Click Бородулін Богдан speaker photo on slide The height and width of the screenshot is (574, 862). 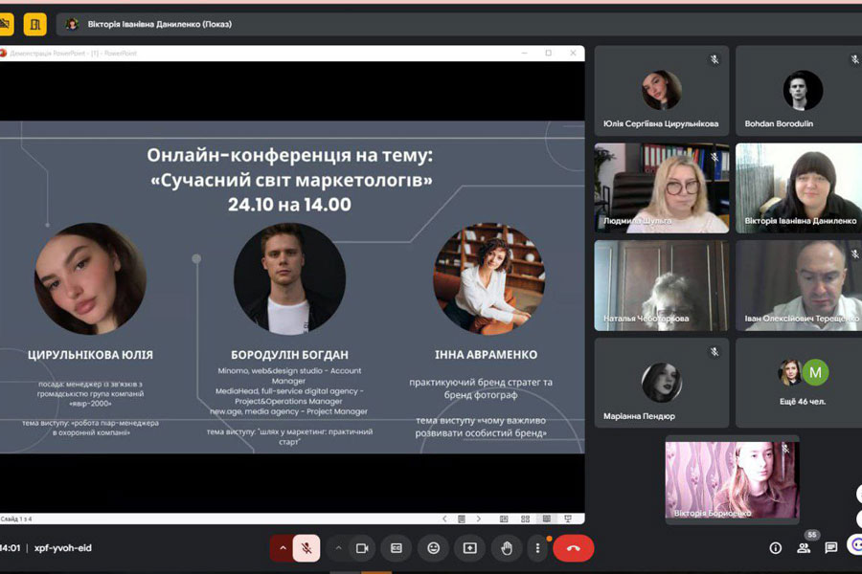pyautogui.click(x=289, y=278)
